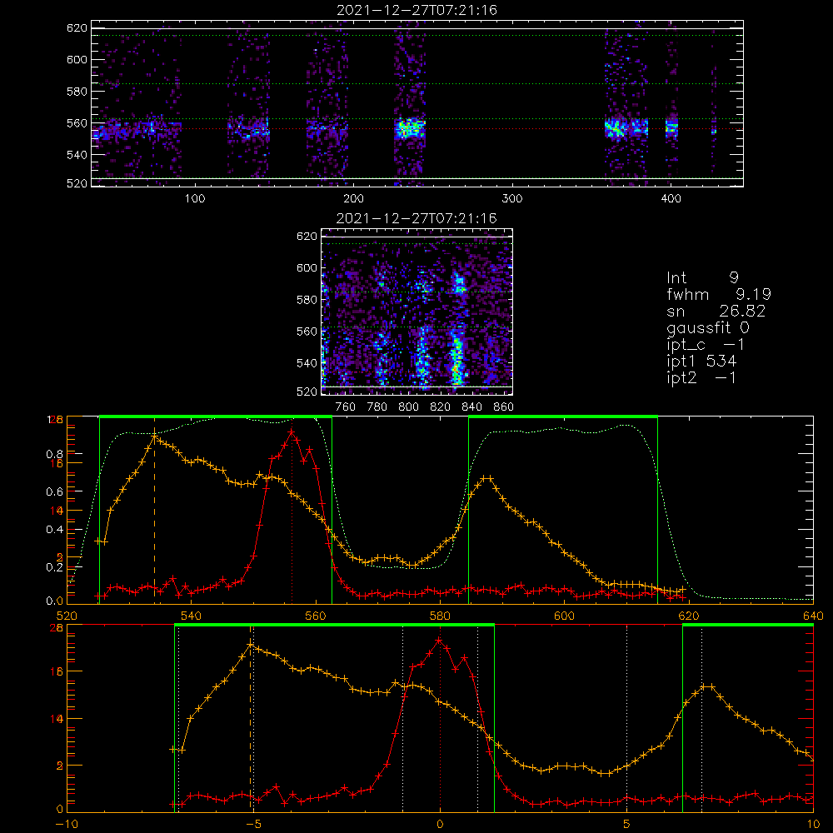Click the 'ipt2 -1' parameter text
Viewport: 833px width, 833px height.
pos(701,377)
